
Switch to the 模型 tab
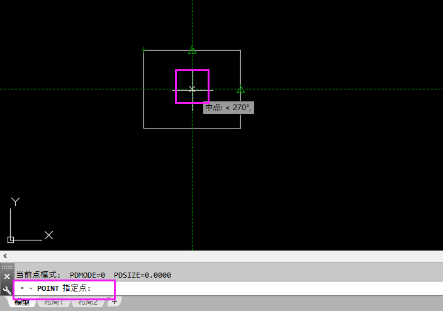pos(22,302)
